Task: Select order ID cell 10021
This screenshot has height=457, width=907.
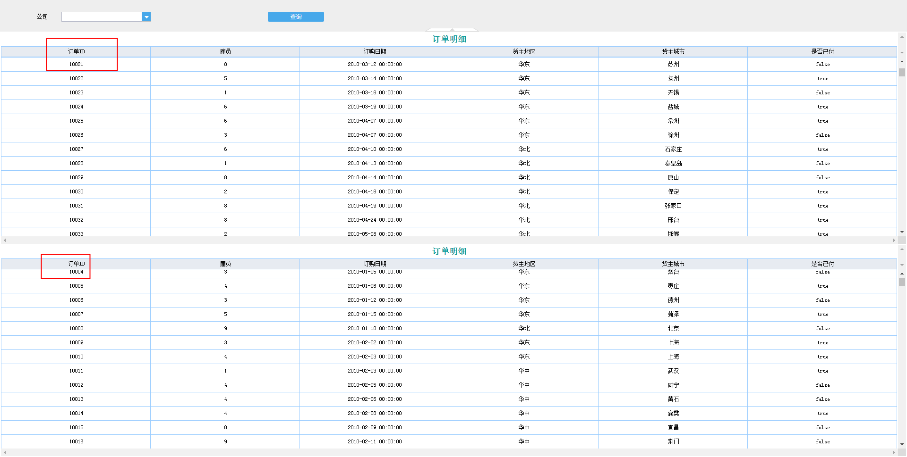Action: point(76,64)
